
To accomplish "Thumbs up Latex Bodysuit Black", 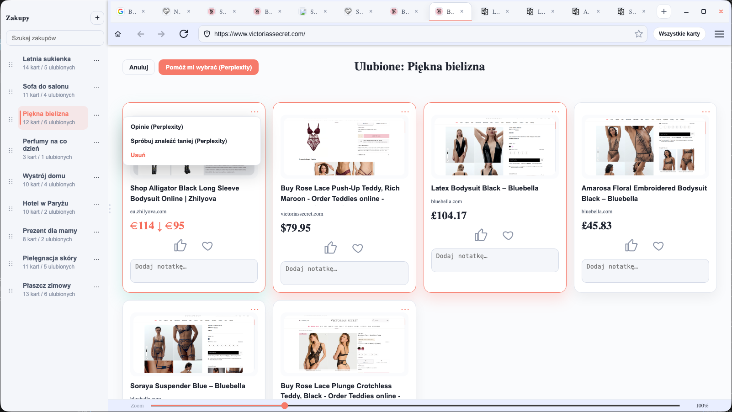I will tap(481, 235).
